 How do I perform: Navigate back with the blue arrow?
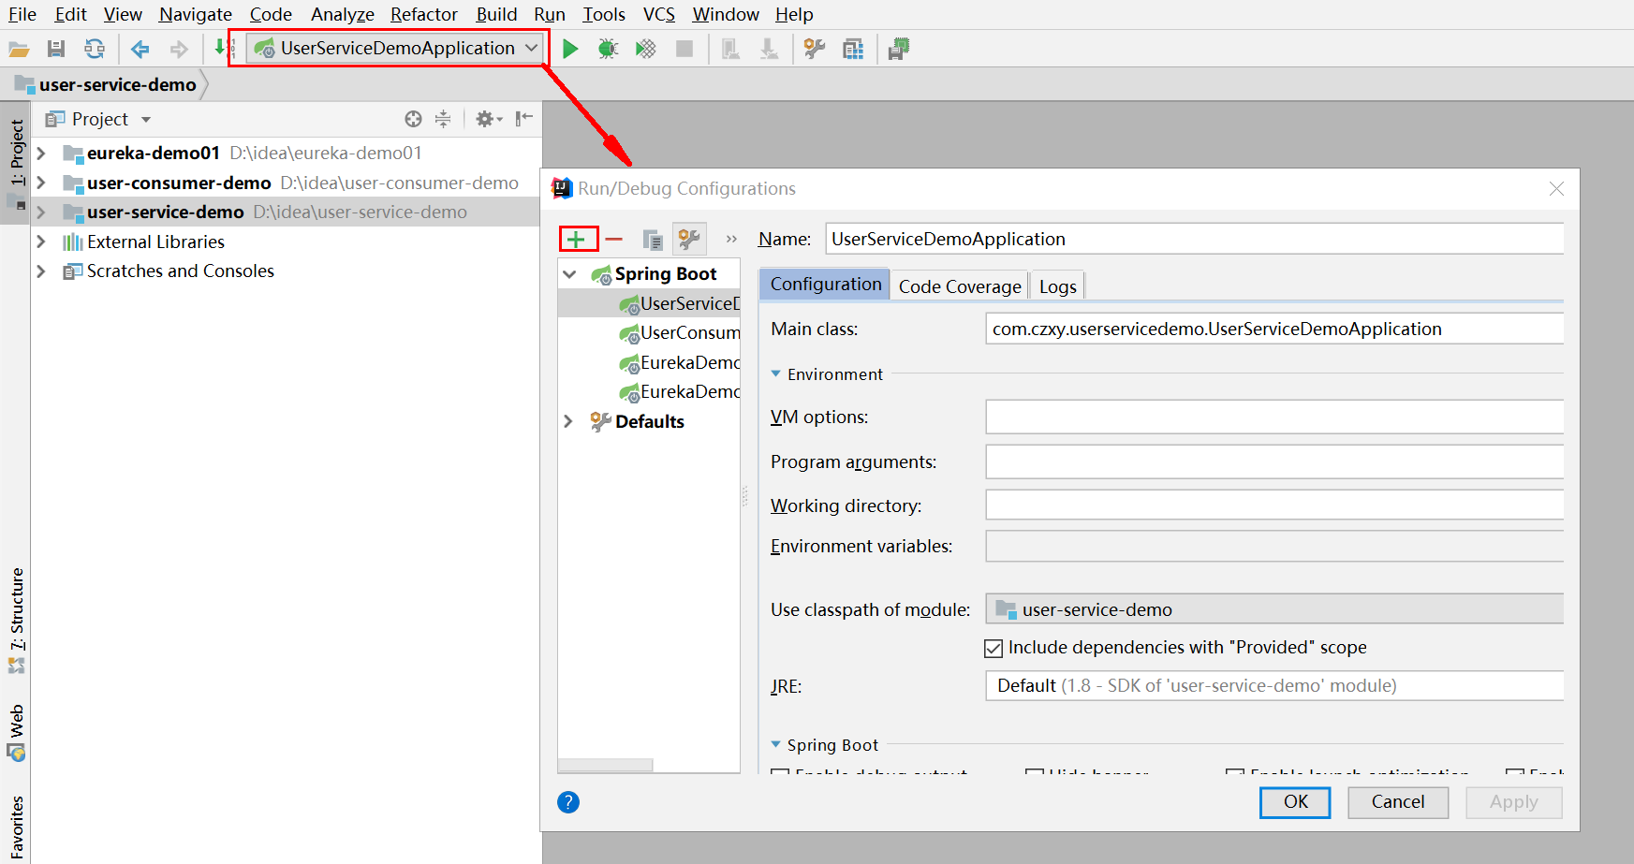140,49
